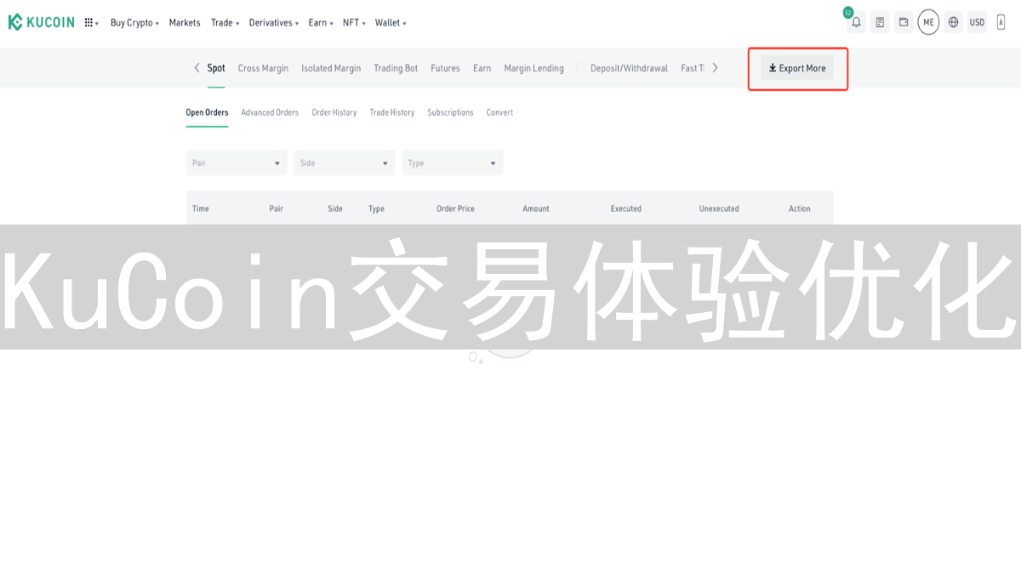Image resolution: width=1021 pixels, height=574 pixels.
Task: Go back with the left chevron arrow
Action: (197, 68)
